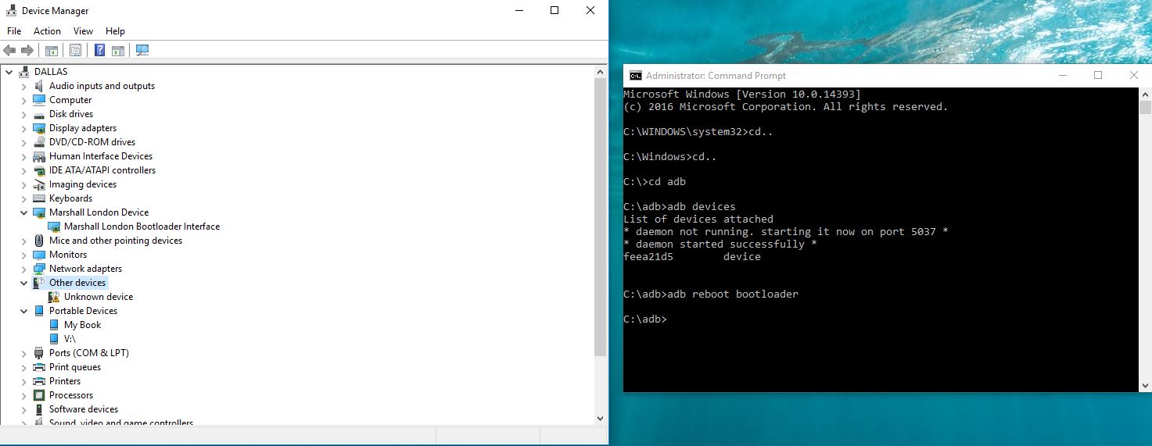Open the File menu in Device Manager

[14, 31]
